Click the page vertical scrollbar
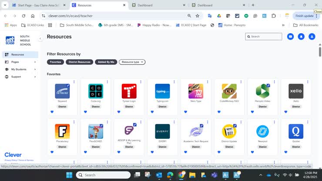The height and width of the screenshot is (181, 322). tap(320, 51)
